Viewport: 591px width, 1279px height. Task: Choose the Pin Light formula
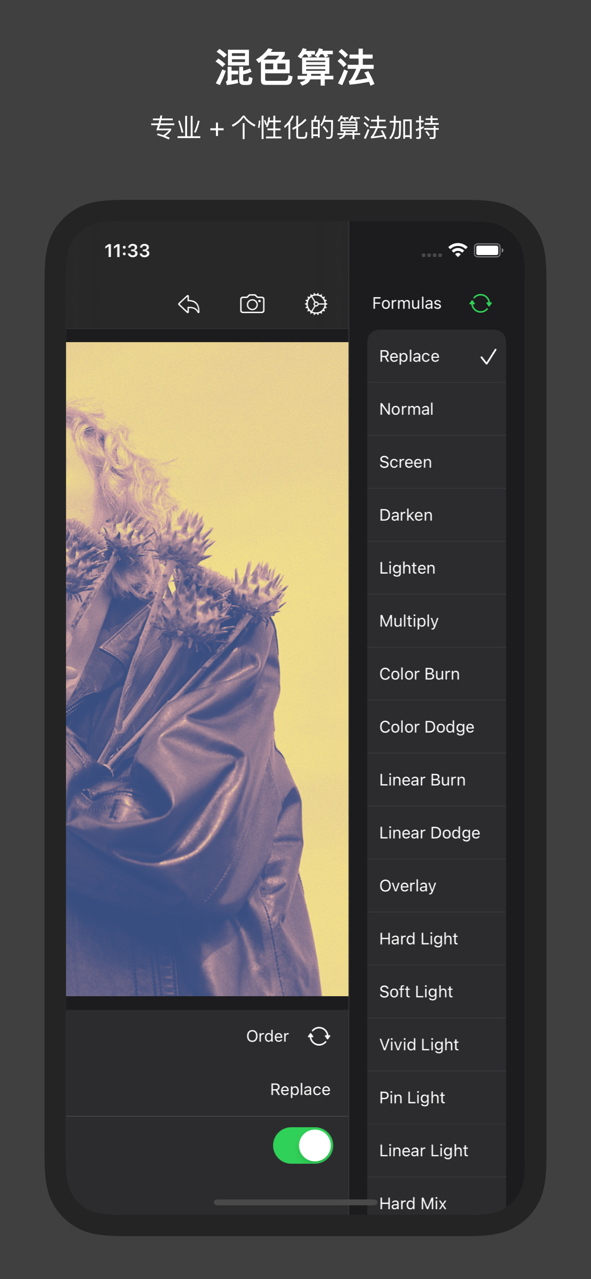pyautogui.click(x=436, y=1098)
